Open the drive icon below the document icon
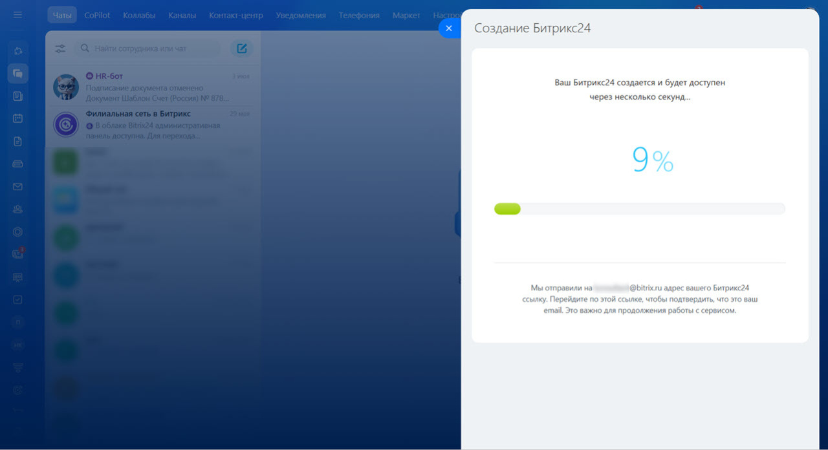 point(17,164)
